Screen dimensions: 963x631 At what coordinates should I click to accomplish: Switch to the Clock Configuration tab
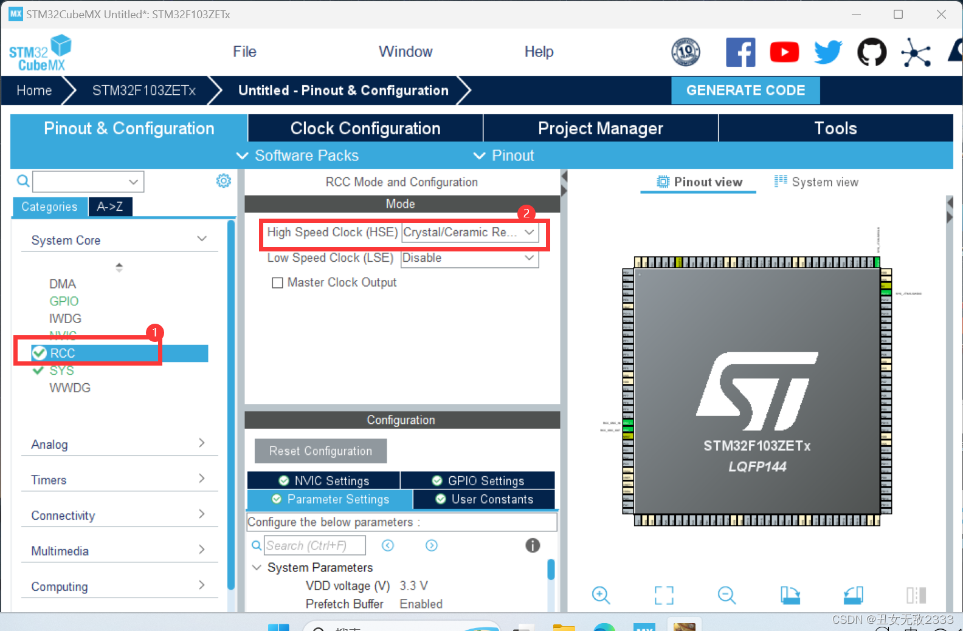pyautogui.click(x=365, y=128)
